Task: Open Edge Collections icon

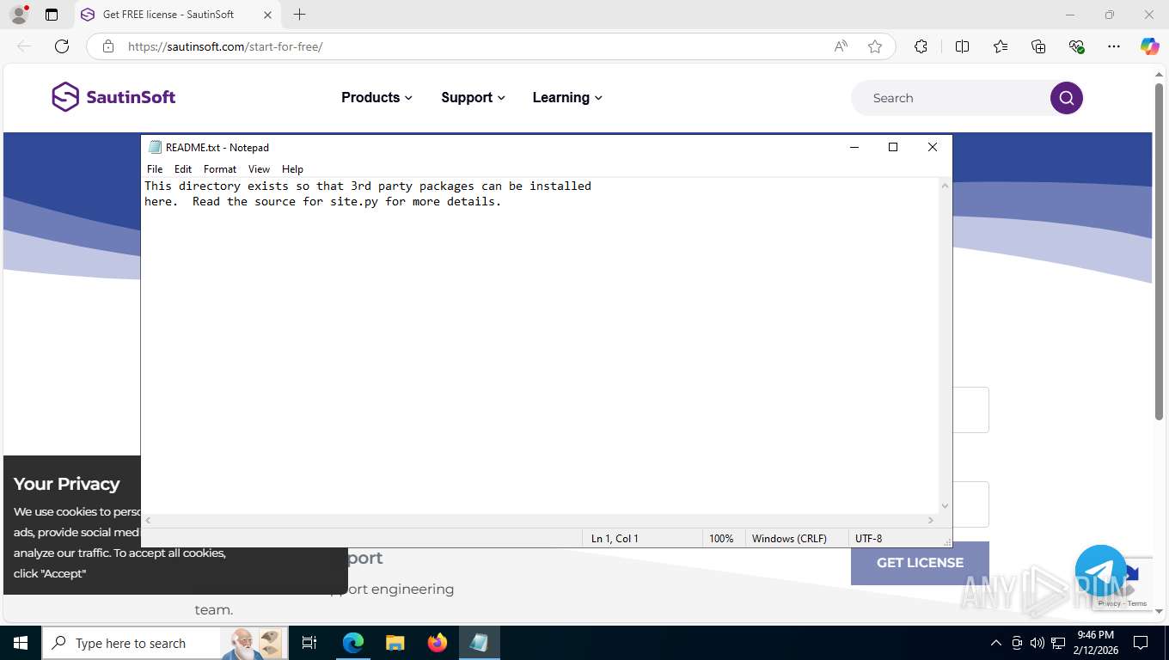Action: (x=1038, y=46)
